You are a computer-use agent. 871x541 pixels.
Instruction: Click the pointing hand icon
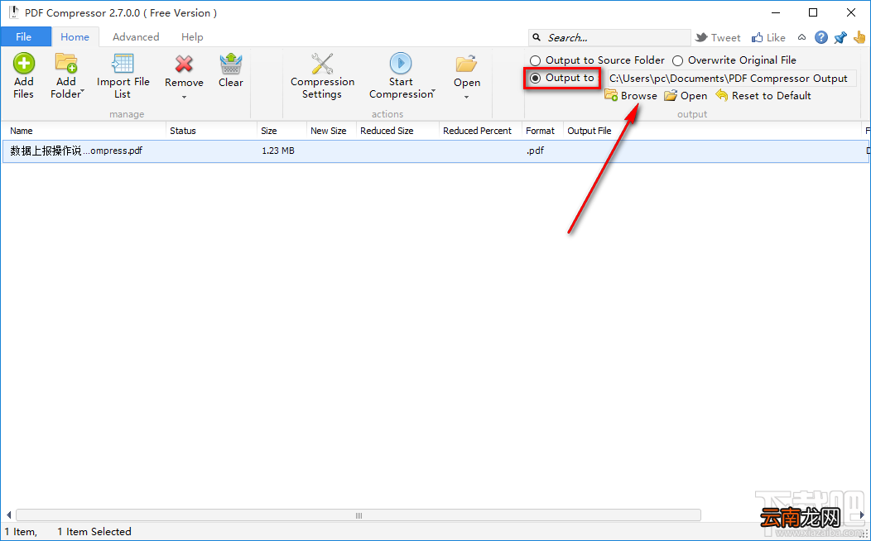pos(859,37)
